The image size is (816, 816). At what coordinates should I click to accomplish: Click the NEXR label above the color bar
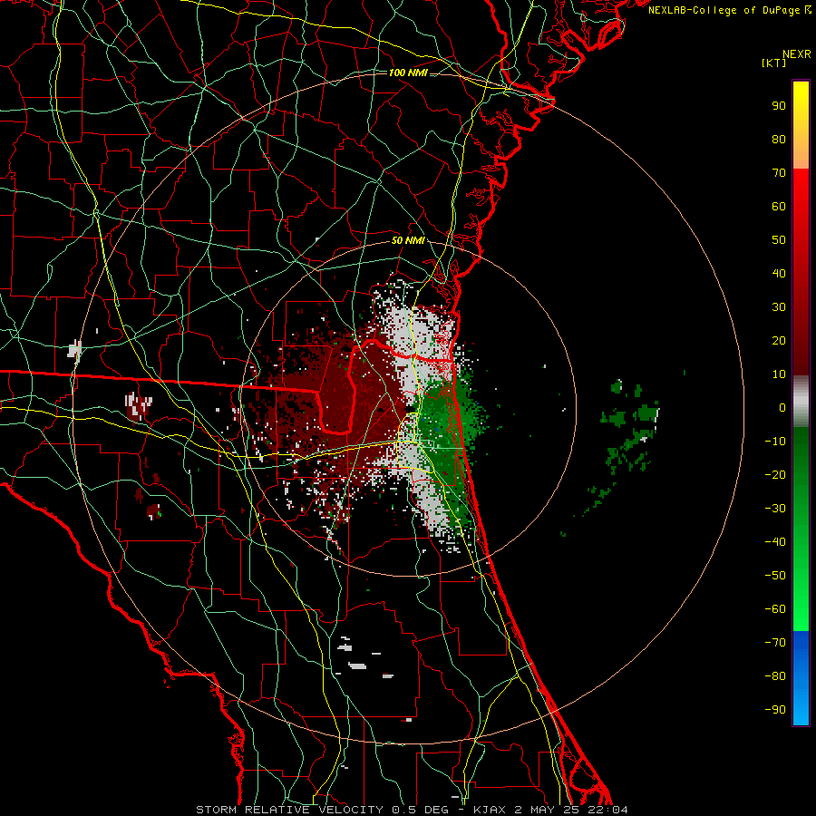[797, 54]
